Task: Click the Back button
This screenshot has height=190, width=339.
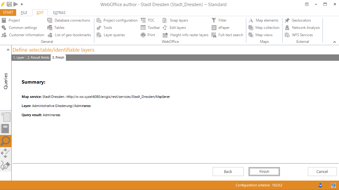Action: coord(228,171)
